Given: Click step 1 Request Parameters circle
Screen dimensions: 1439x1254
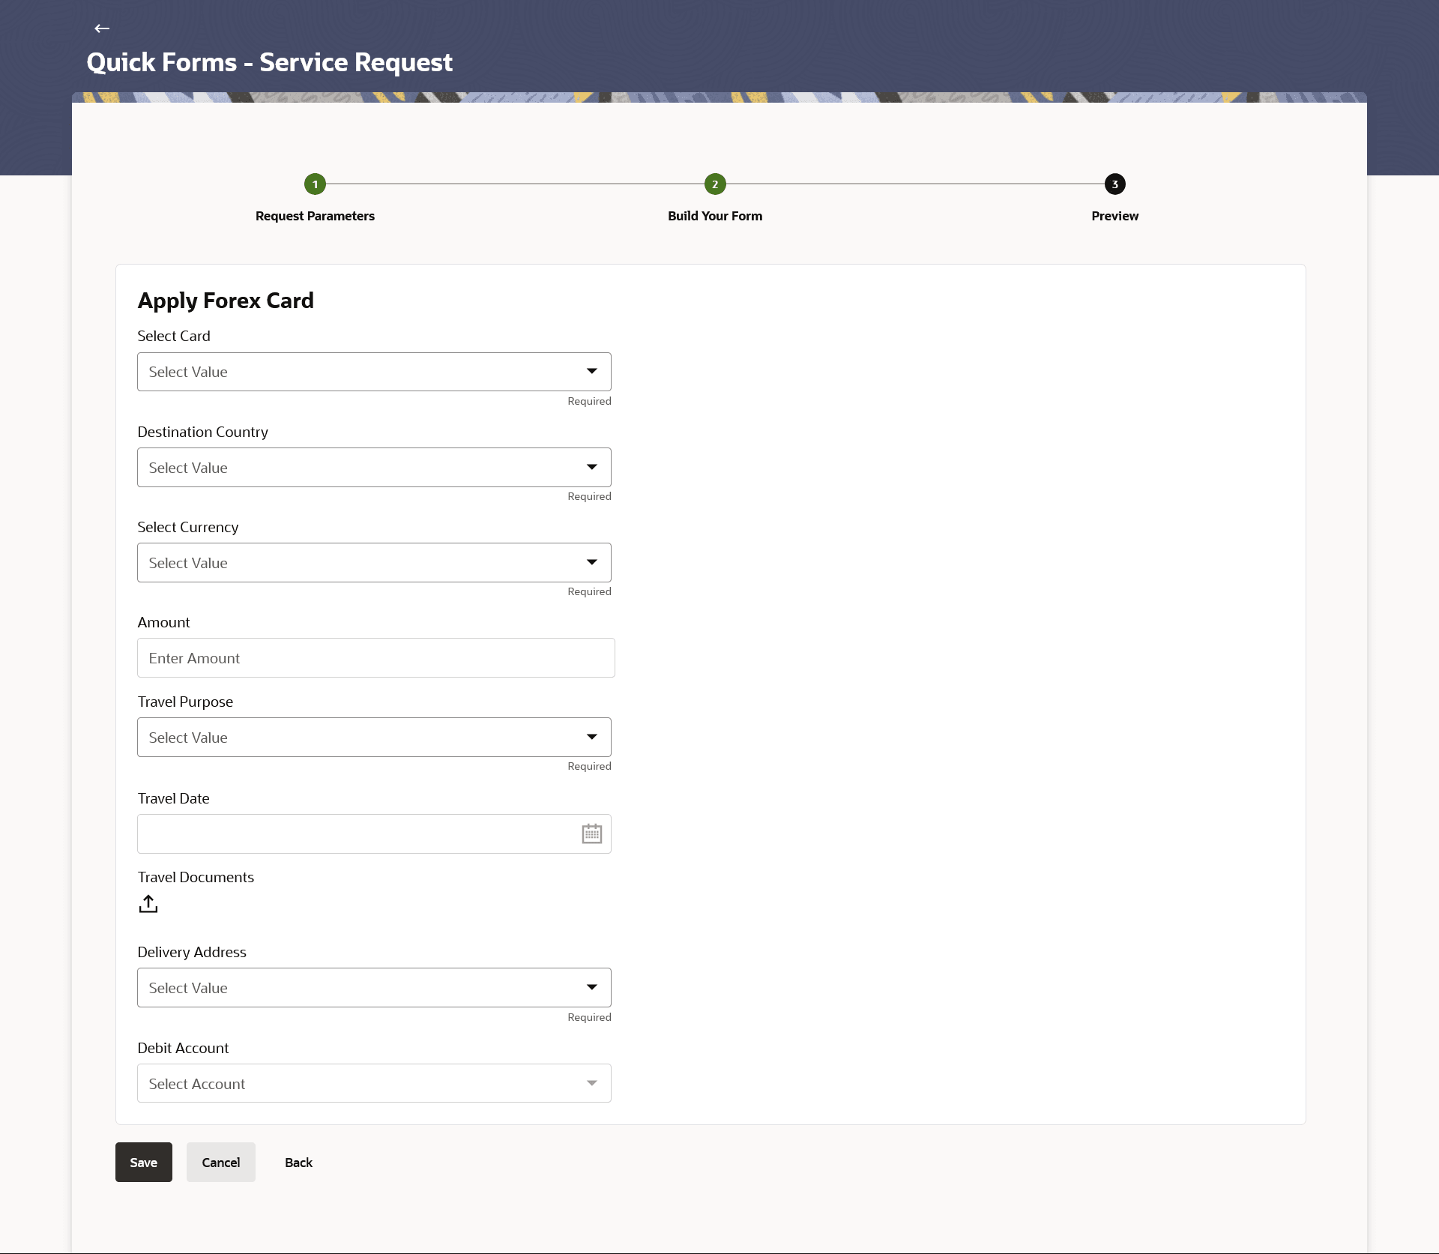Looking at the screenshot, I should point(315,184).
